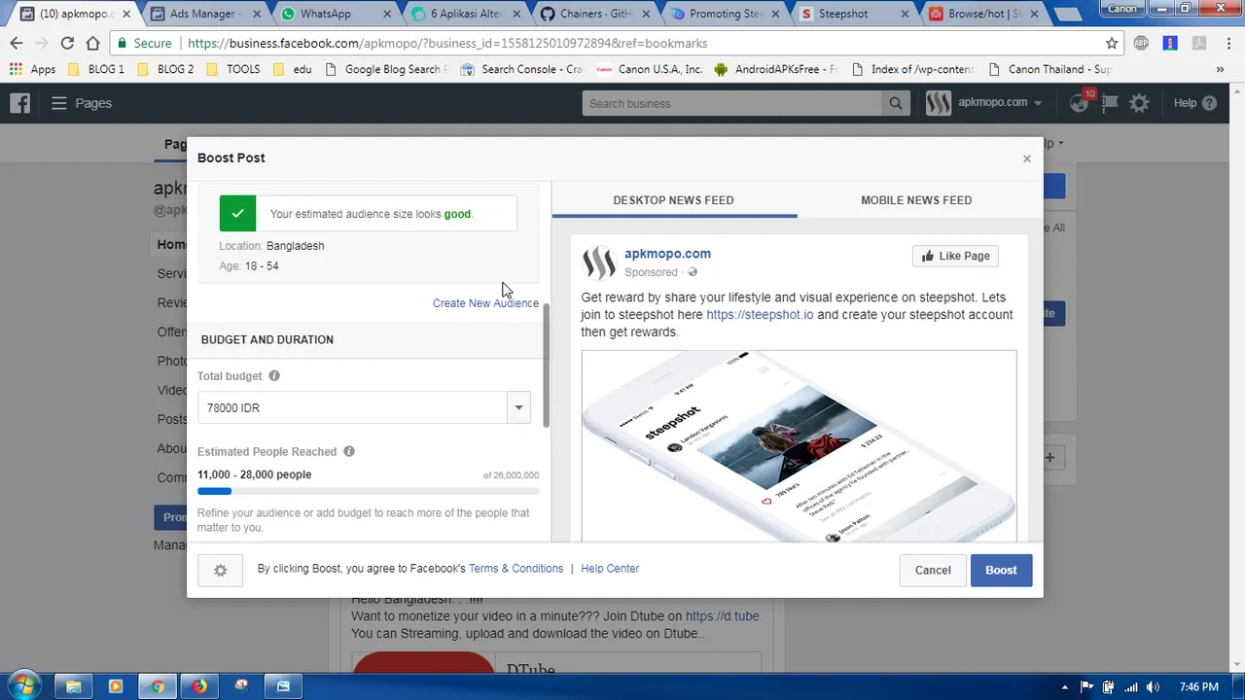Click the Adblock Plus extension icon

[1141, 43]
